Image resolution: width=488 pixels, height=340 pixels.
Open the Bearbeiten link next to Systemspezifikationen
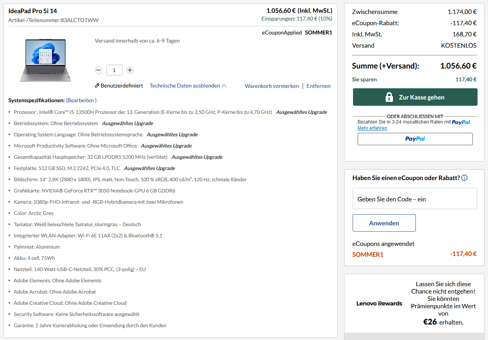tap(81, 100)
